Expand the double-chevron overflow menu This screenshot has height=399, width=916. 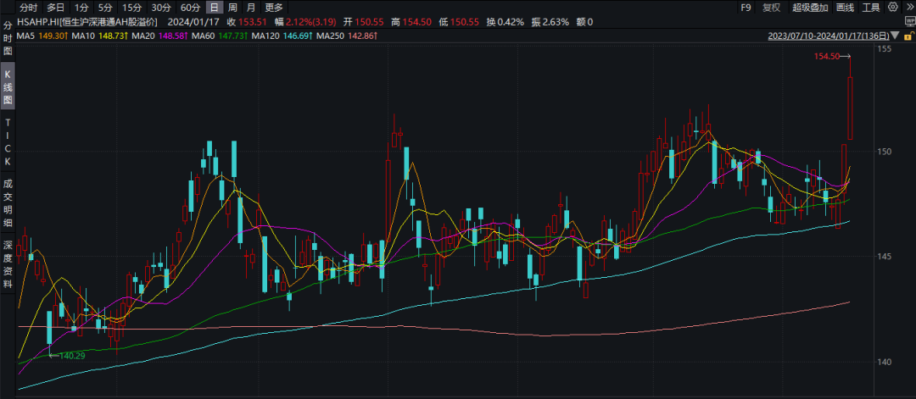(908, 8)
